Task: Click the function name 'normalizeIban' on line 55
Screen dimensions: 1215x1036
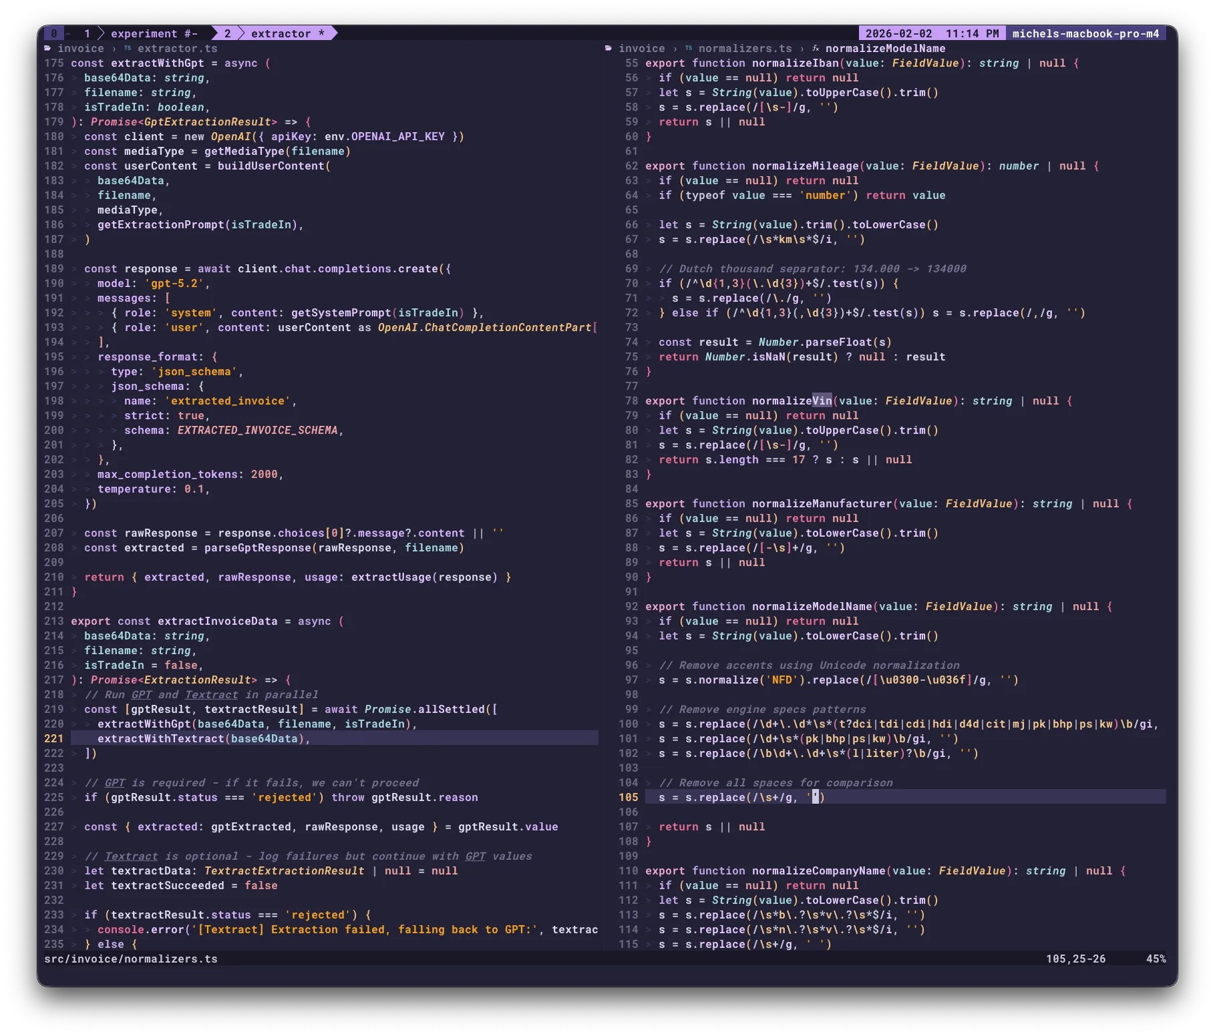Action: tap(796, 63)
